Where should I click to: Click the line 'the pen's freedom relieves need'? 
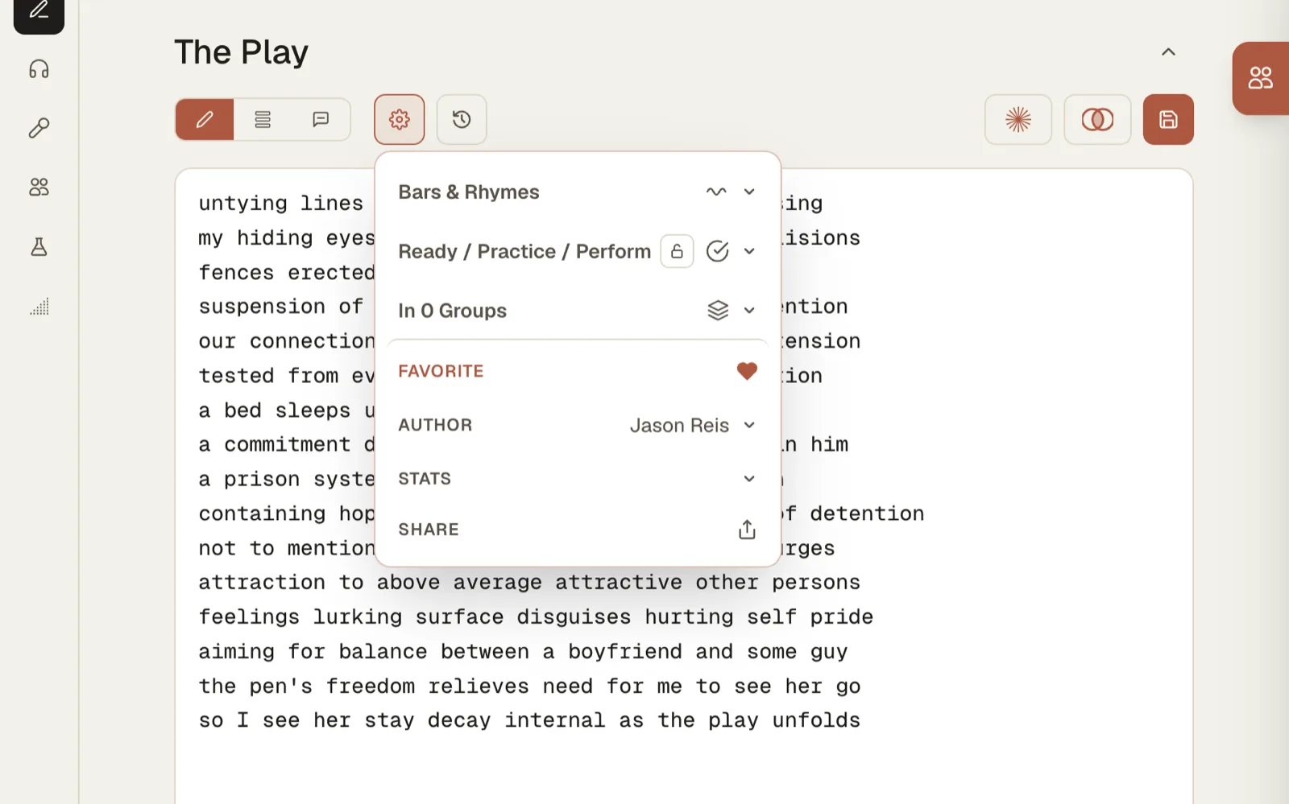[x=529, y=686]
